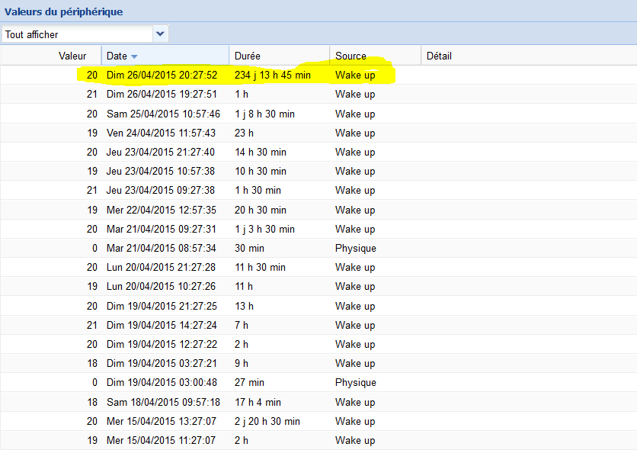The image size is (637, 450).
Task: Select date Lun 20/04/2015 10:27:26
Action: coord(161,287)
